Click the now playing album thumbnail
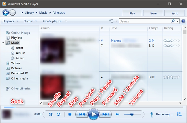The height and width of the screenshot is (123, 187). point(7,114)
